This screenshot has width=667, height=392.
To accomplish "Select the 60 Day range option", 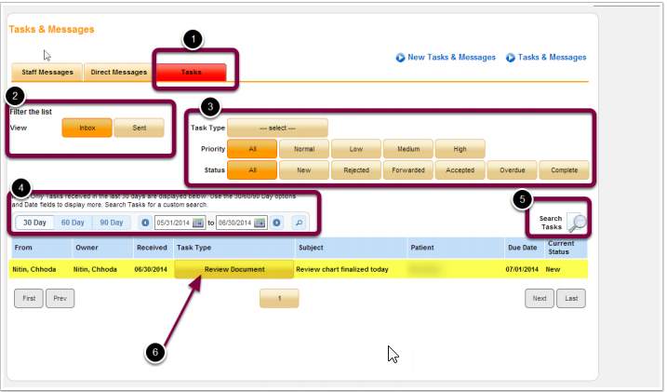I will tap(72, 223).
